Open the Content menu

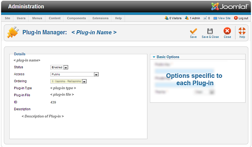pyautogui.click(x=55, y=18)
